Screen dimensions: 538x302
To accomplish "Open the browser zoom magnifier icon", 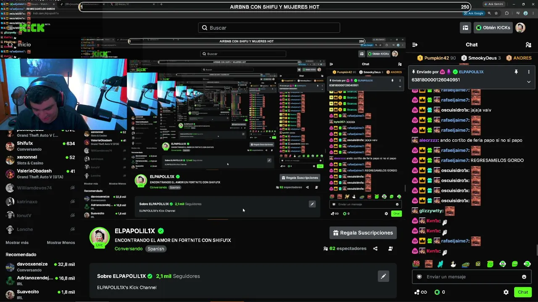I will [490, 13].
